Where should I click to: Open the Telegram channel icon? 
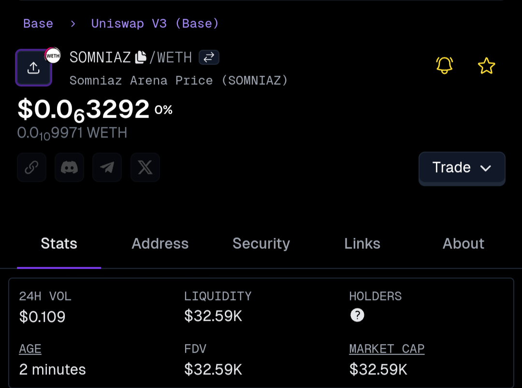click(107, 167)
